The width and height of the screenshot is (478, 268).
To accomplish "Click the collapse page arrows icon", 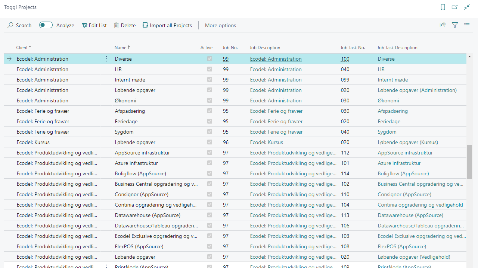I will click(467, 7).
